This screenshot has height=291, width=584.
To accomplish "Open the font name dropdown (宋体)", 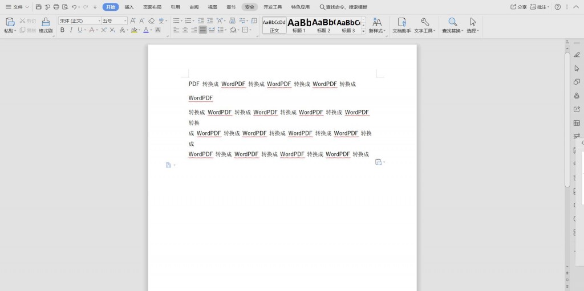I will pyautogui.click(x=99, y=21).
